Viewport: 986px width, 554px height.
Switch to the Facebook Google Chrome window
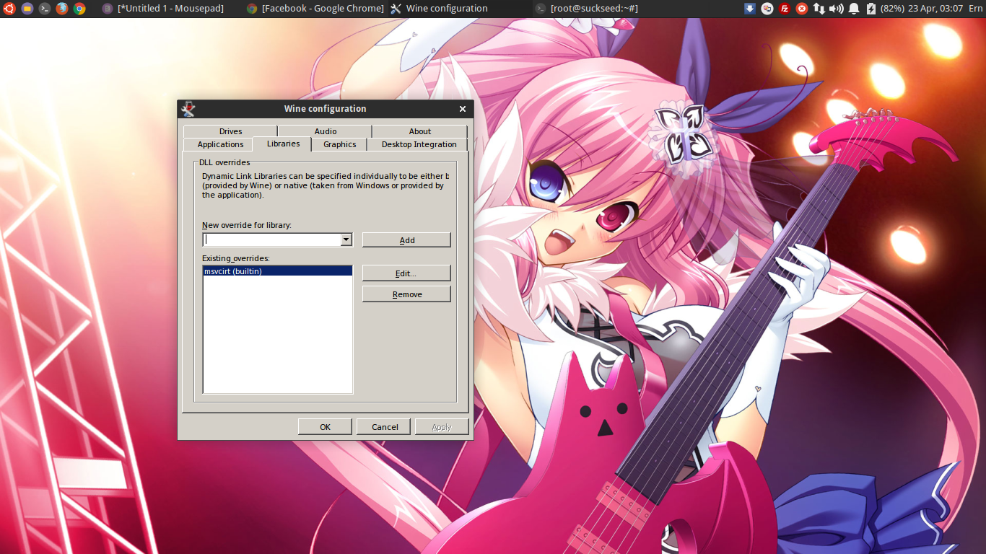[x=315, y=9]
